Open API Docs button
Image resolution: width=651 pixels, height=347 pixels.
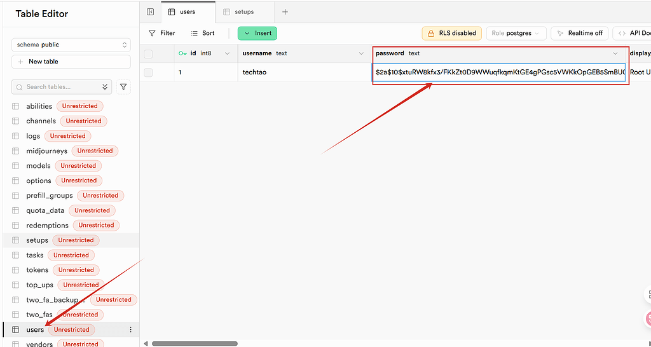tap(632, 33)
